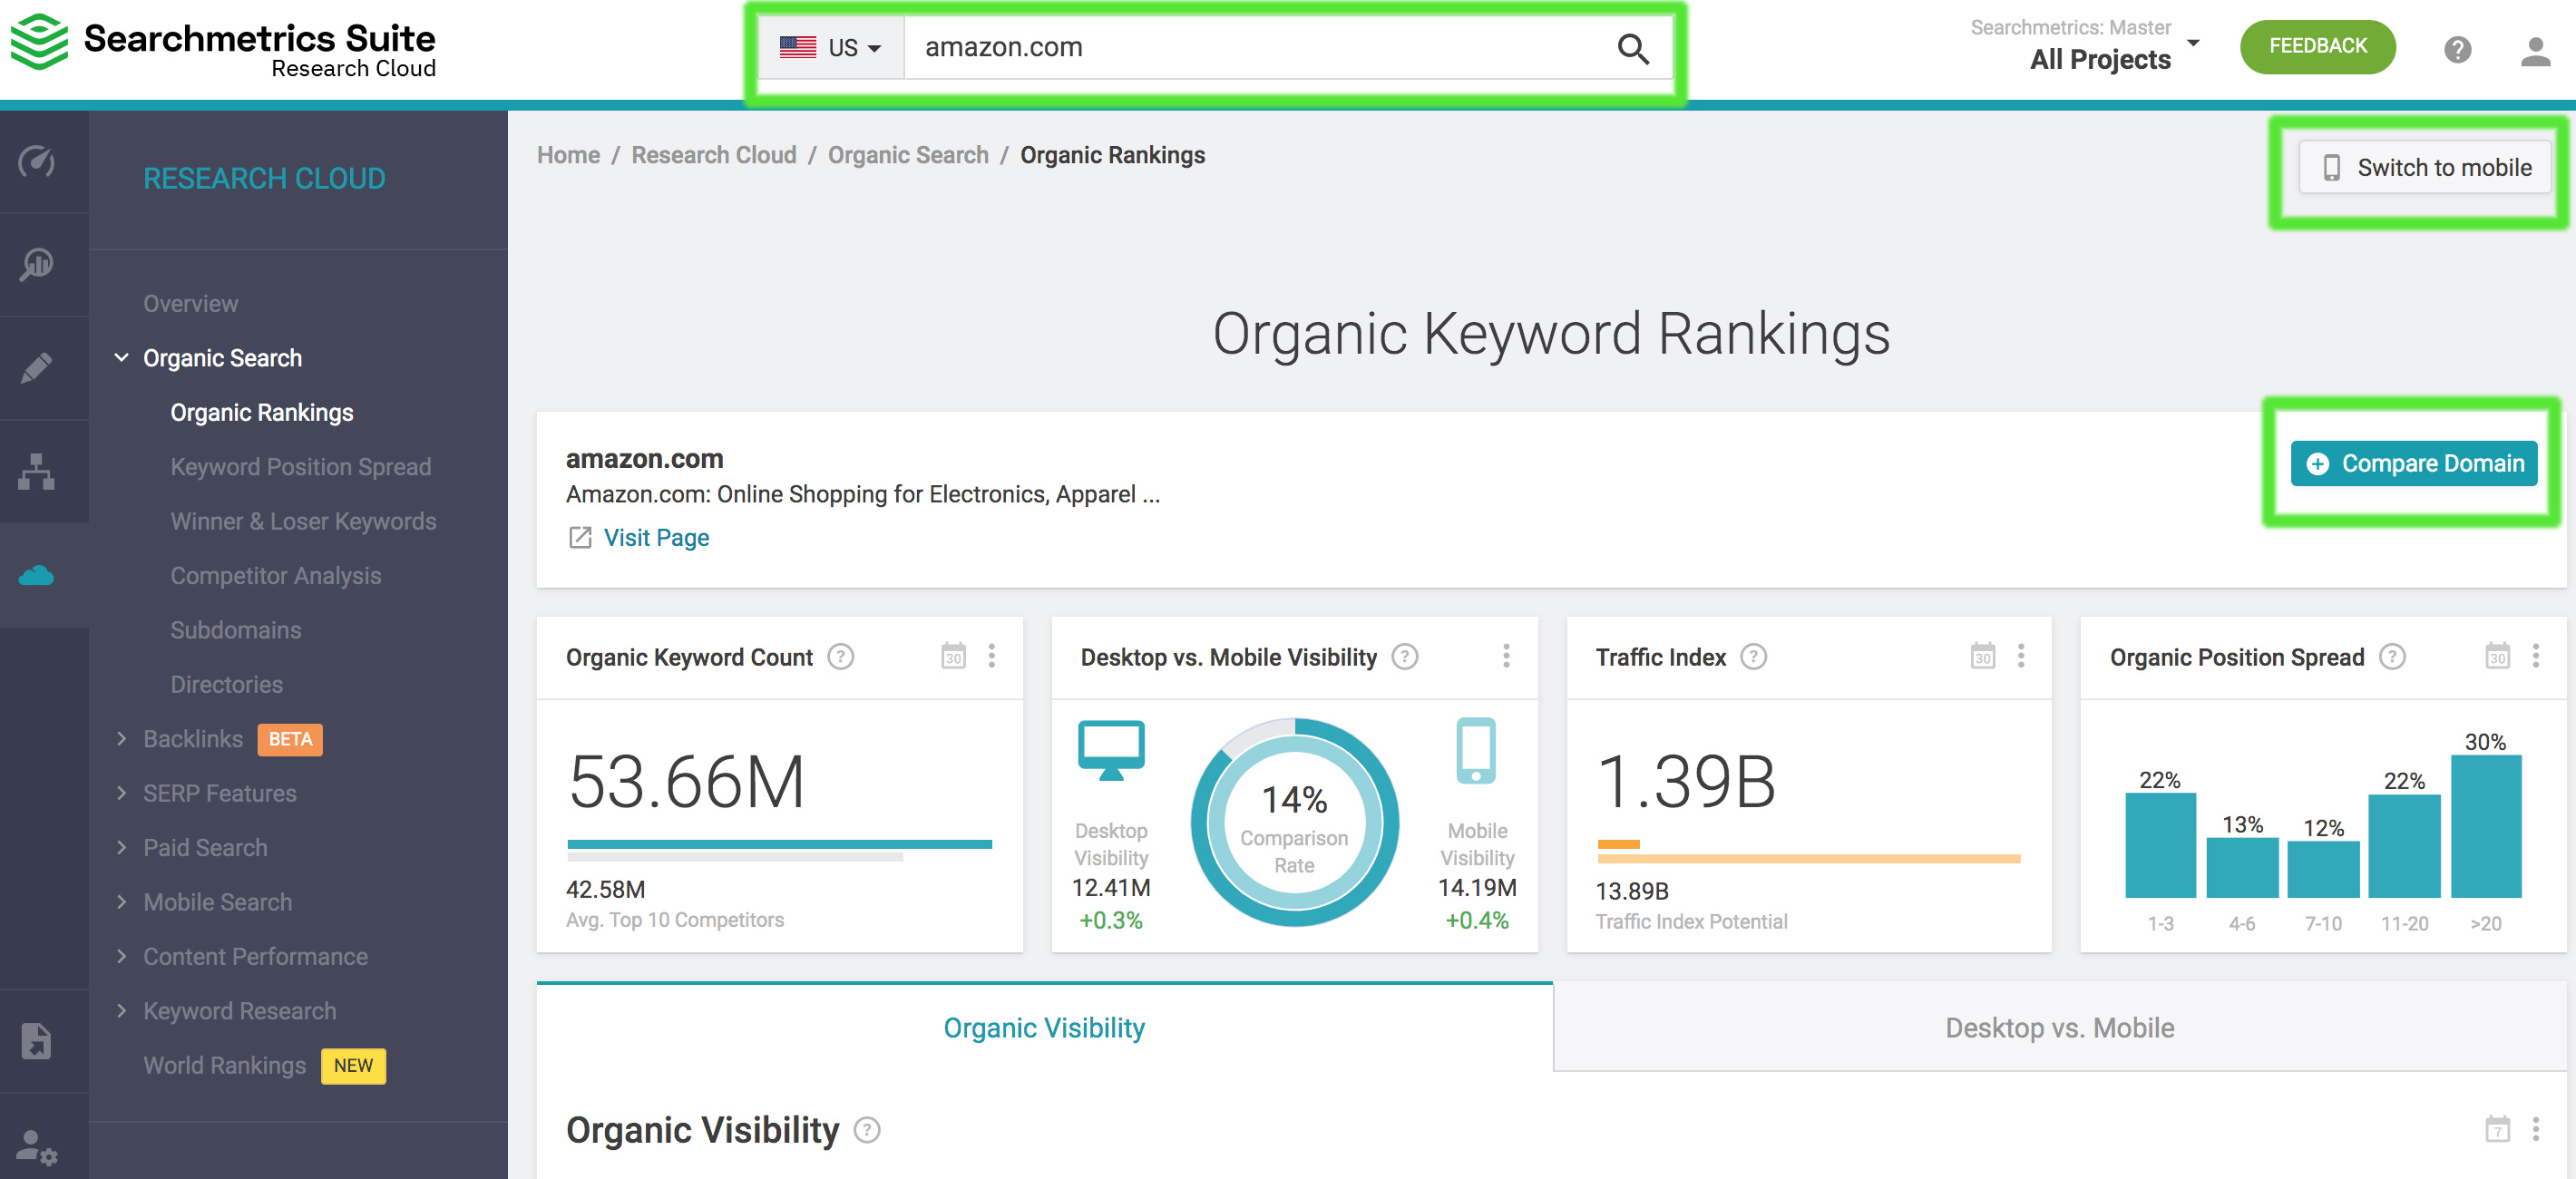The image size is (2576, 1179).
Task: Click the magnifier search icon
Action: 1633,48
